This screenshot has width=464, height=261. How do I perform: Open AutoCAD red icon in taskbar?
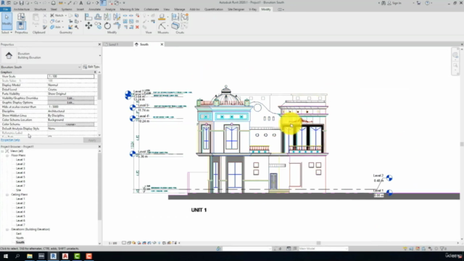(65, 256)
